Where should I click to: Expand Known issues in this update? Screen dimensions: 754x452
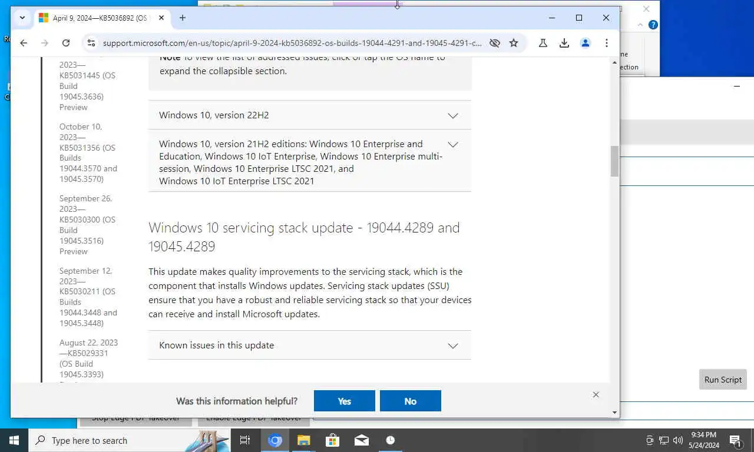(x=310, y=345)
